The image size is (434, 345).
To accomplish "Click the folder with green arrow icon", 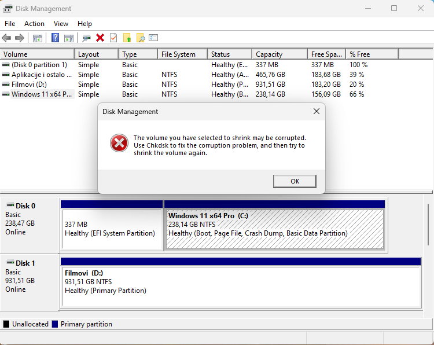I will pyautogui.click(x=127, y=38).
